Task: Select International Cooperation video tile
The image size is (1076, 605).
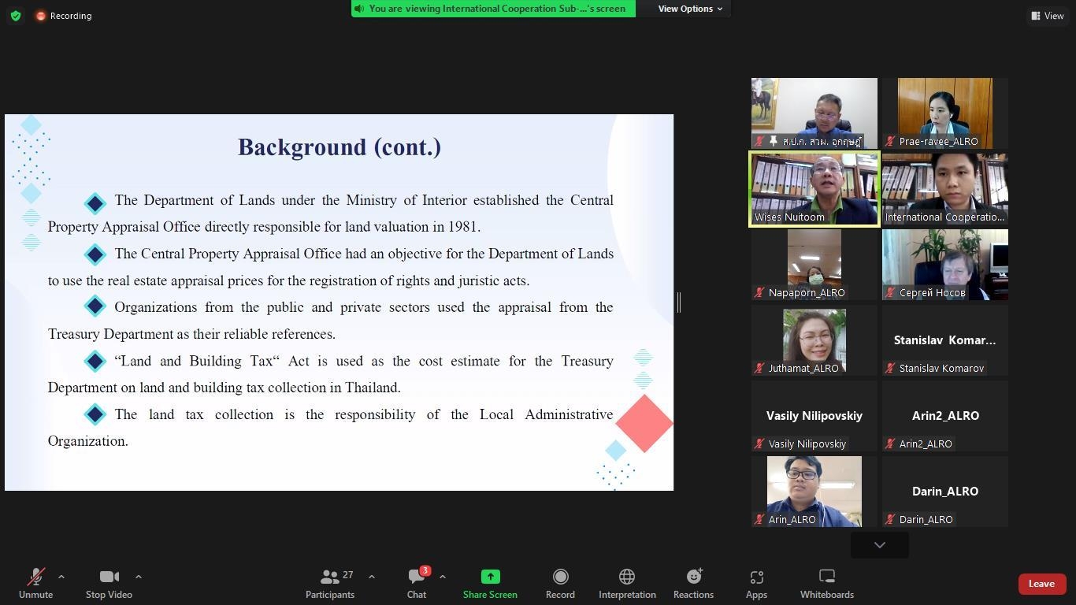Action: (945, 189)
